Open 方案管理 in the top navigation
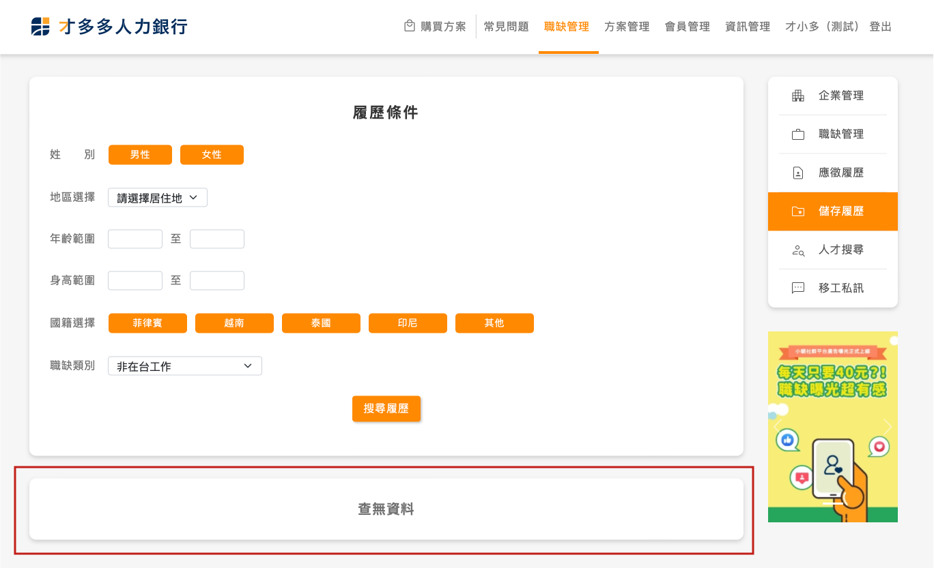The width and height of the screenshot is (934, 568). [x=627, y=27]
